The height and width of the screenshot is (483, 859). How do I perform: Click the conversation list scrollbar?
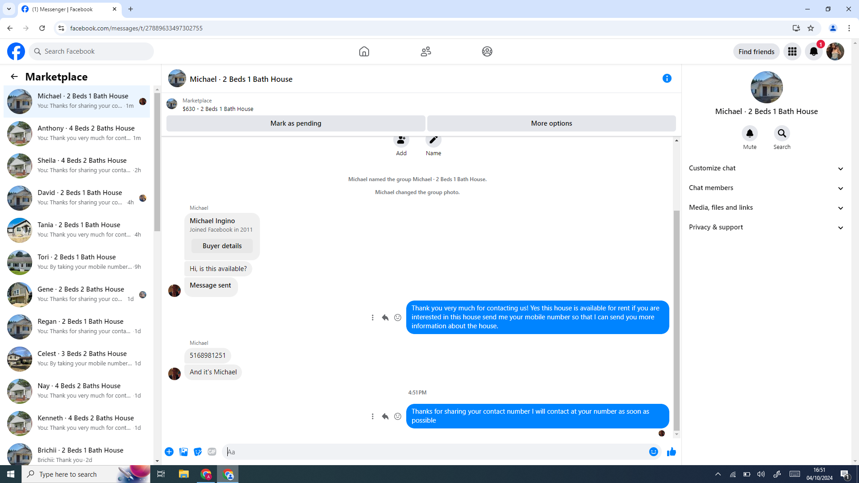157,162
